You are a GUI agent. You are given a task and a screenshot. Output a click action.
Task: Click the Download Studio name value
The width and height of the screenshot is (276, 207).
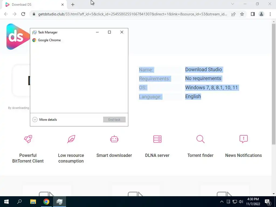point(203,70)
